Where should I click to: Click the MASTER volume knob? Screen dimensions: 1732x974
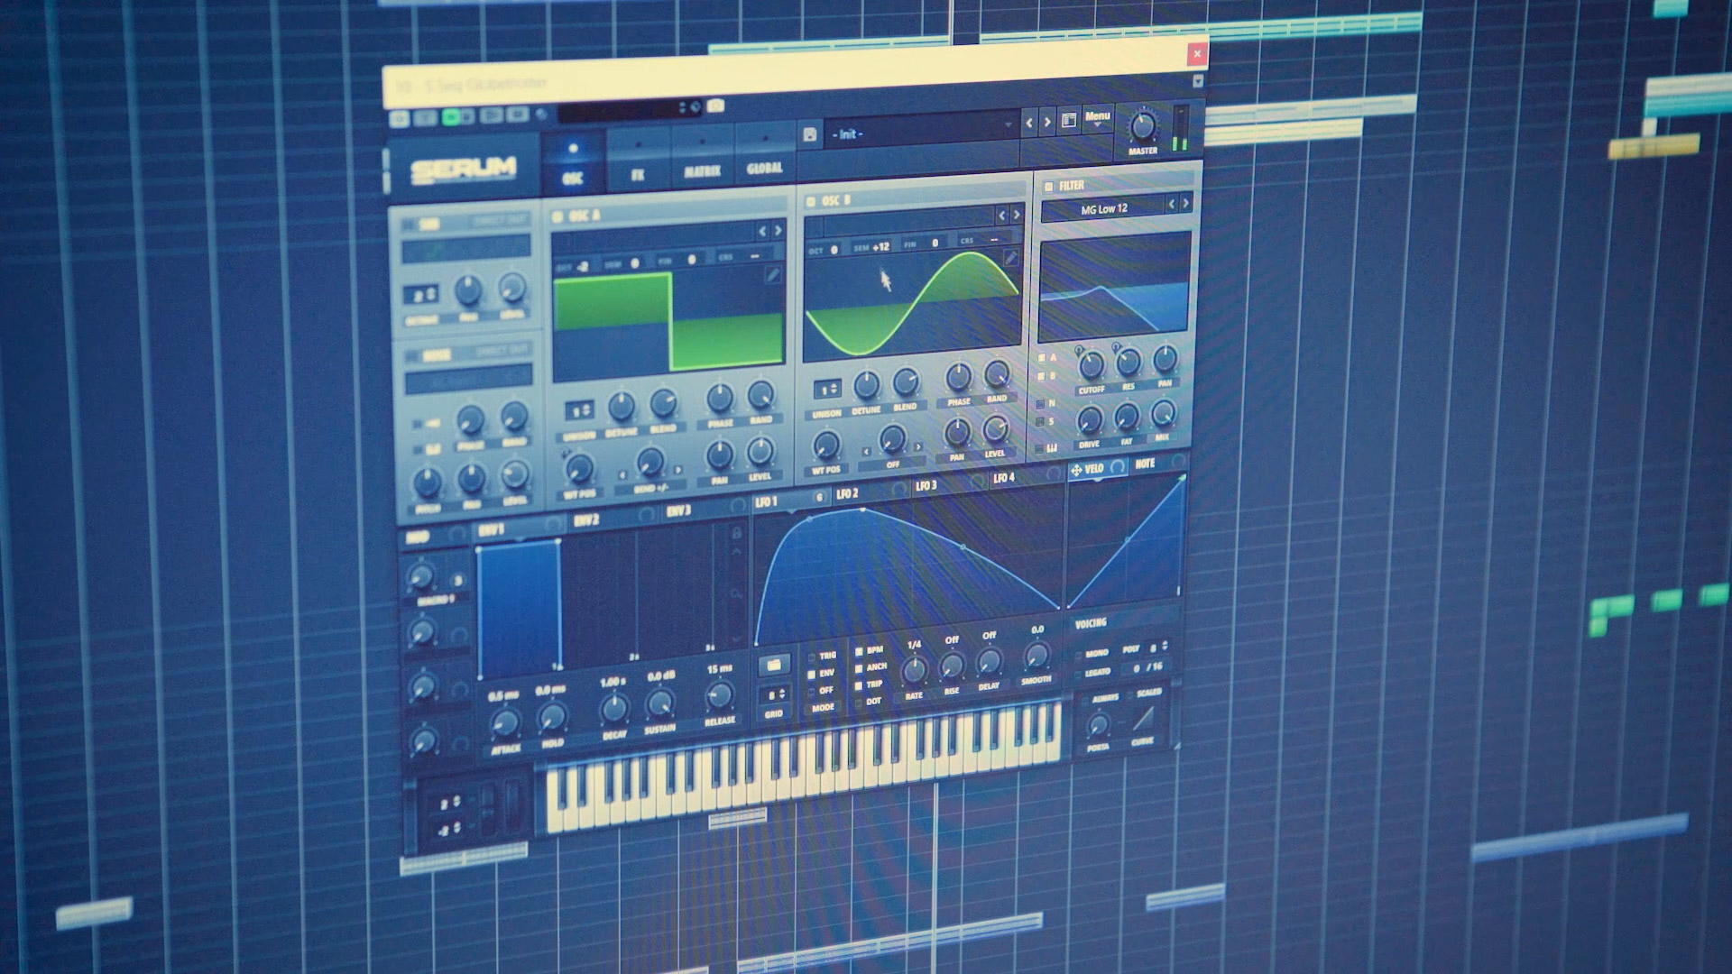1143,126
